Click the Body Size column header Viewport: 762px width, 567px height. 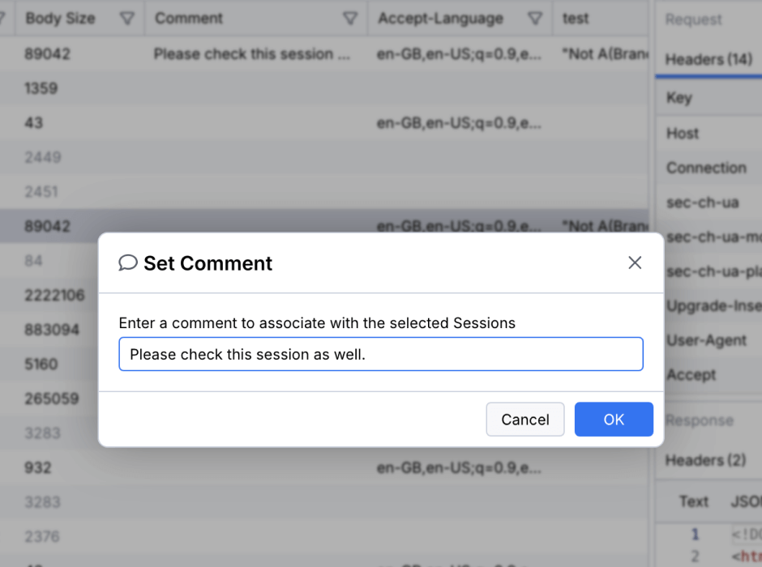[x=60, y=19]
